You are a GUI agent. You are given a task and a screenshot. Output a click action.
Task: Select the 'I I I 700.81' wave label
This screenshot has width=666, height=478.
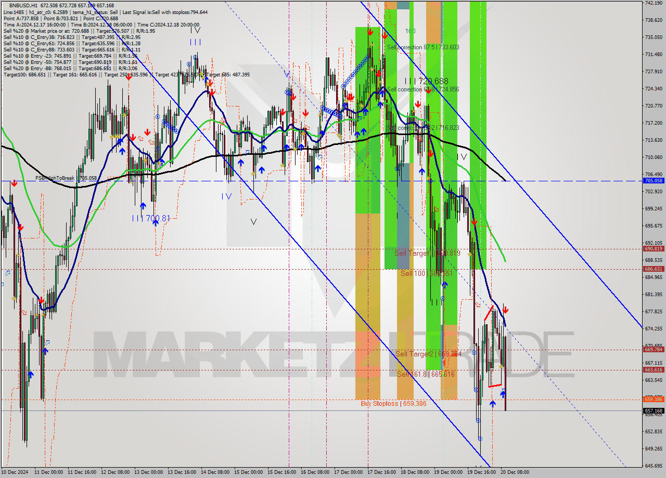pyautogui.click(x=151, y=219)
